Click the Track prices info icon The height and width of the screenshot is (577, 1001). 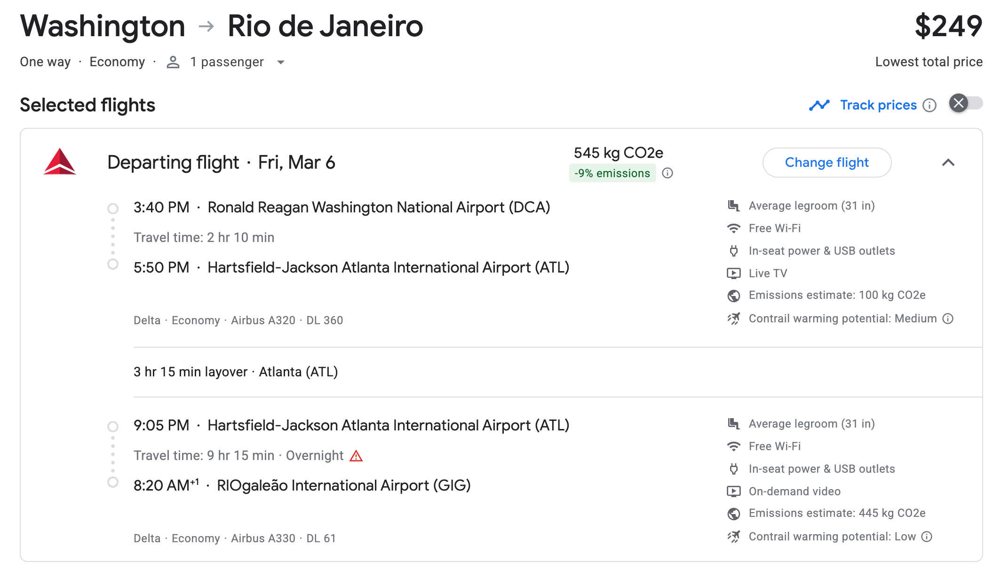click(929, 105)
